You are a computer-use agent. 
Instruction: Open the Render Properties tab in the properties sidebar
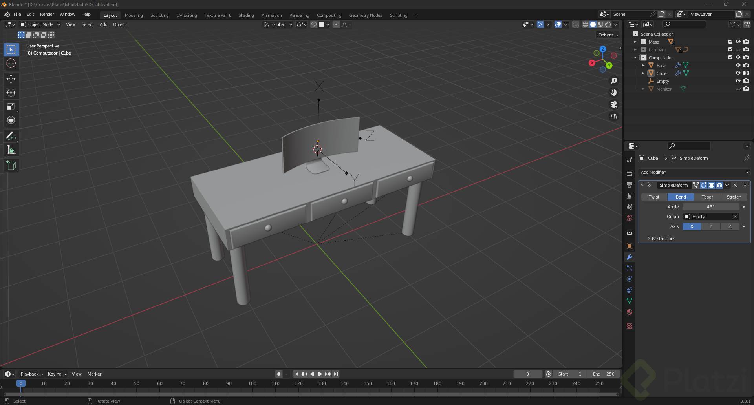pos(629,173)
